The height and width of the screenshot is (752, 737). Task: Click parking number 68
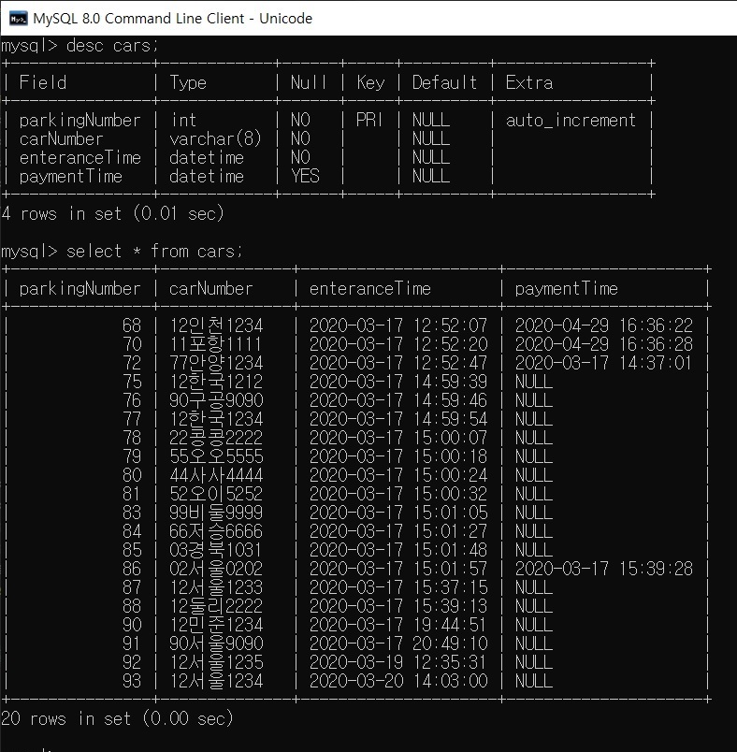tap(132, 325)
